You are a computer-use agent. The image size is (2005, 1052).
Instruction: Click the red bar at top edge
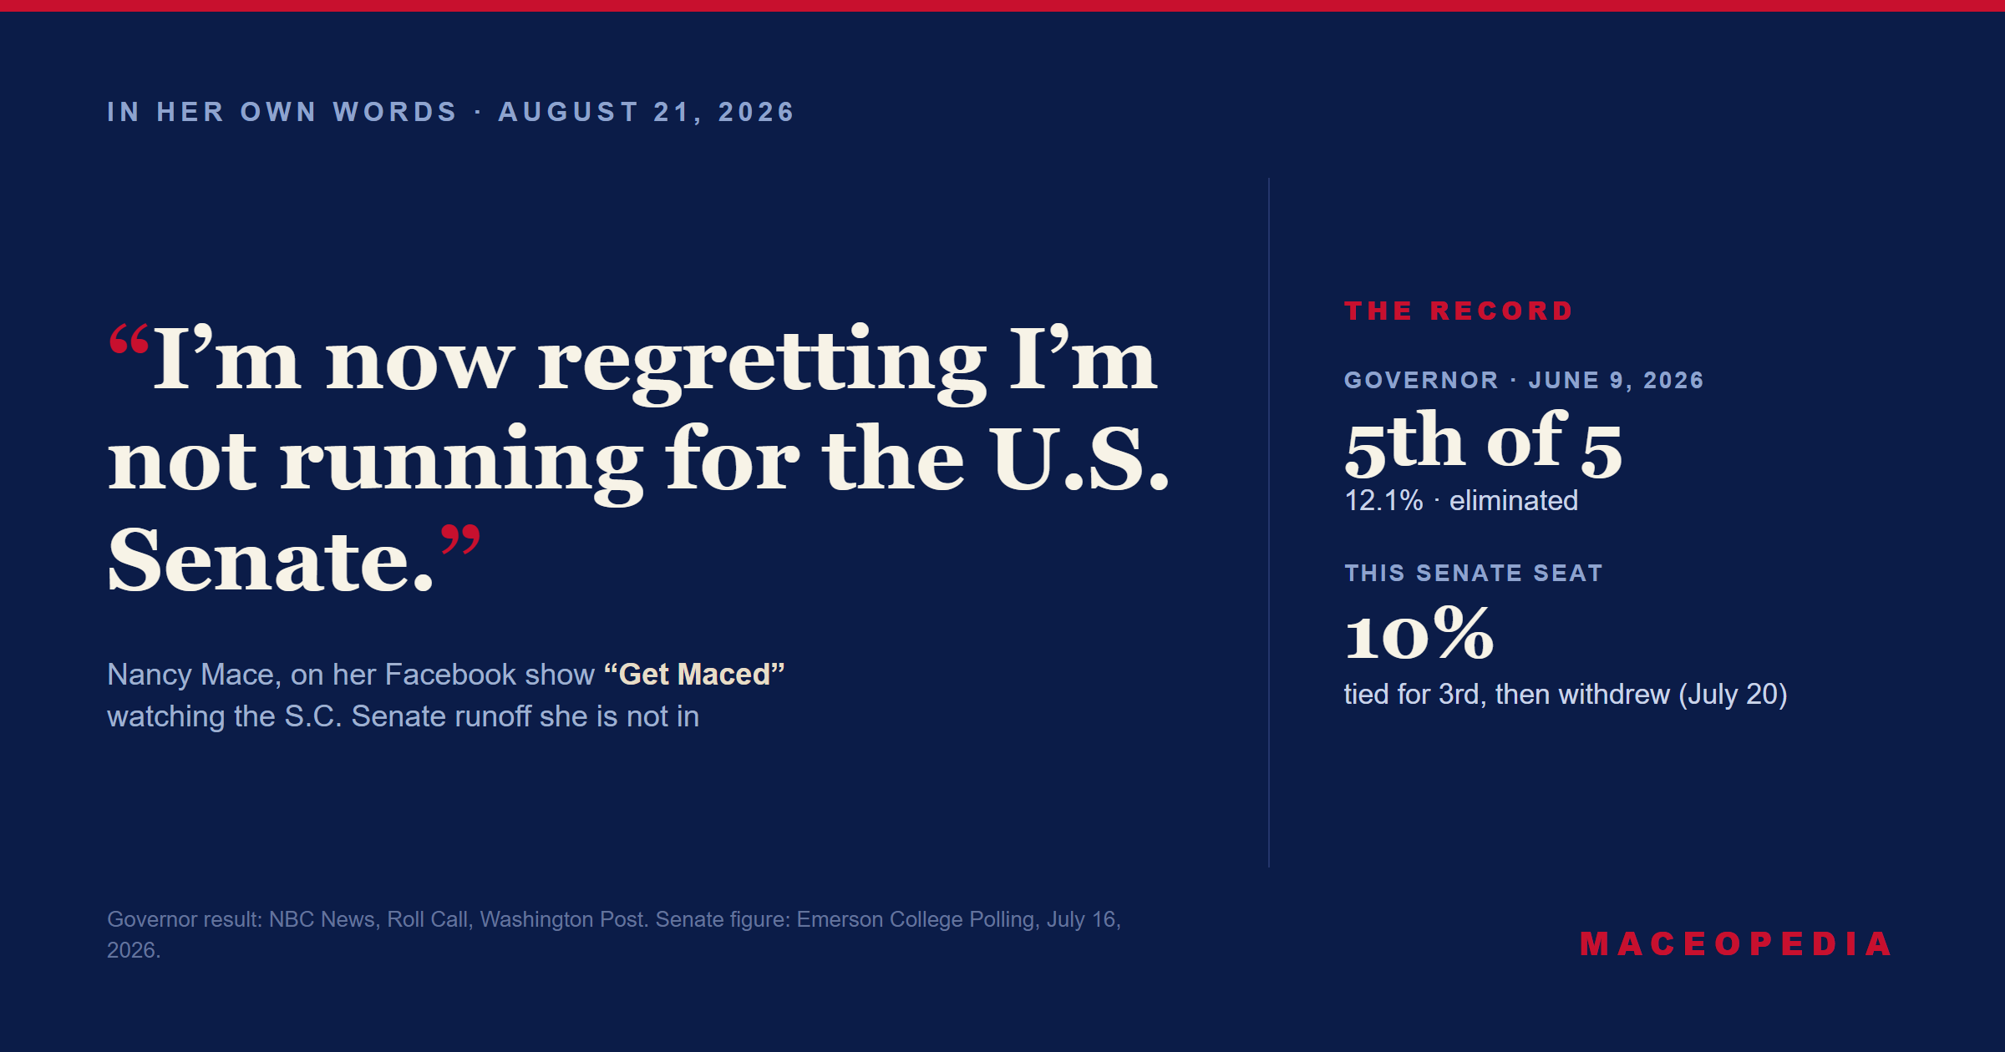click(1002, 5)
